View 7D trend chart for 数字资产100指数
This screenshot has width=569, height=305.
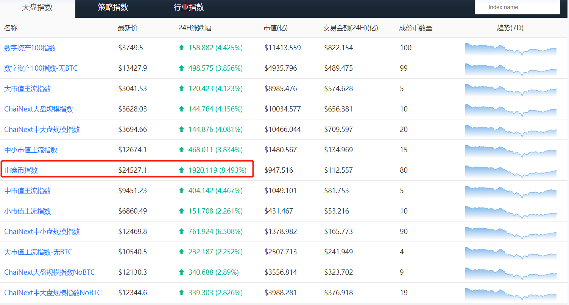[x=510, y=49]
